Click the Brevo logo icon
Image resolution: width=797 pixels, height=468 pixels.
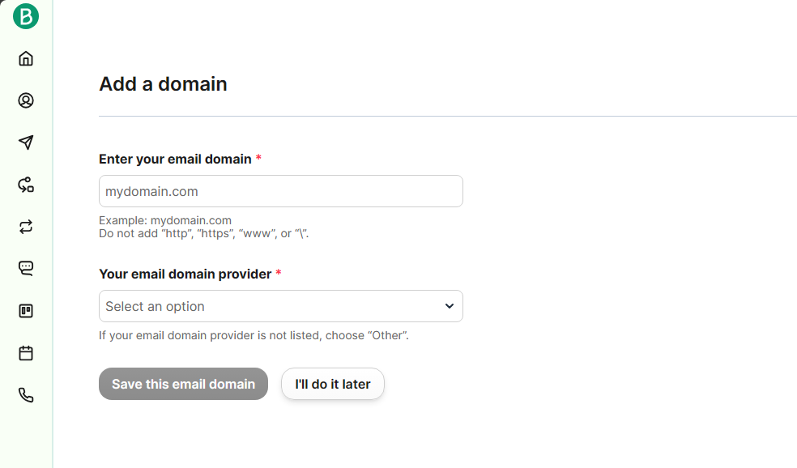[x=26, y=16]
